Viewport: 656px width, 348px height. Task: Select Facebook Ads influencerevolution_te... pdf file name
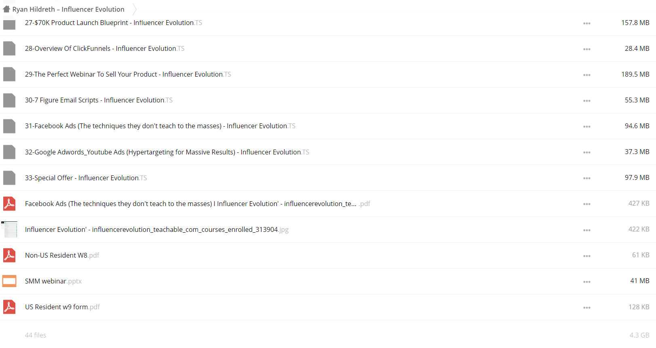pyautogui.click(x=198, y=204)
